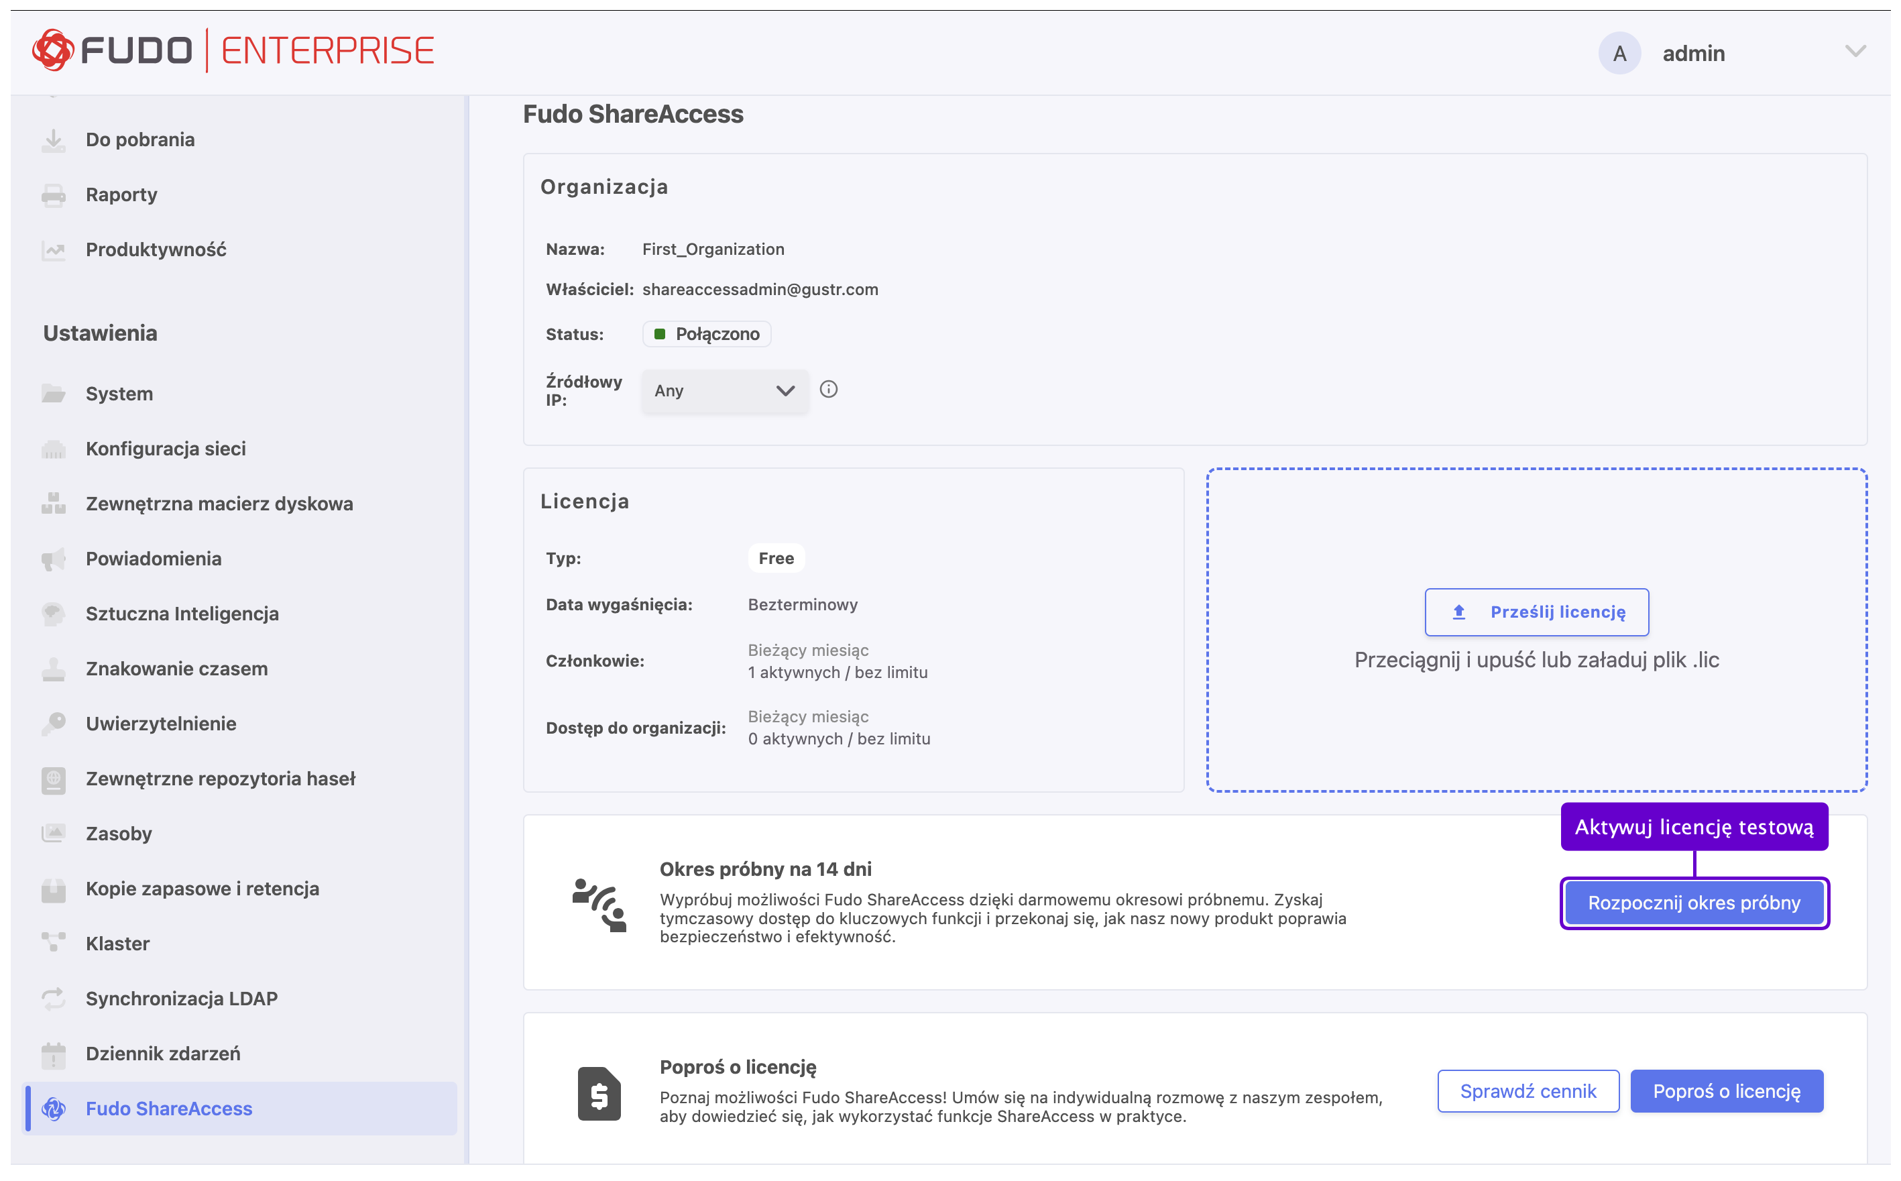Click the sync arrows icon beside Synchronizacja LDAP
The height and width of the screenshot is (1181, 1901).
point(53,999)
